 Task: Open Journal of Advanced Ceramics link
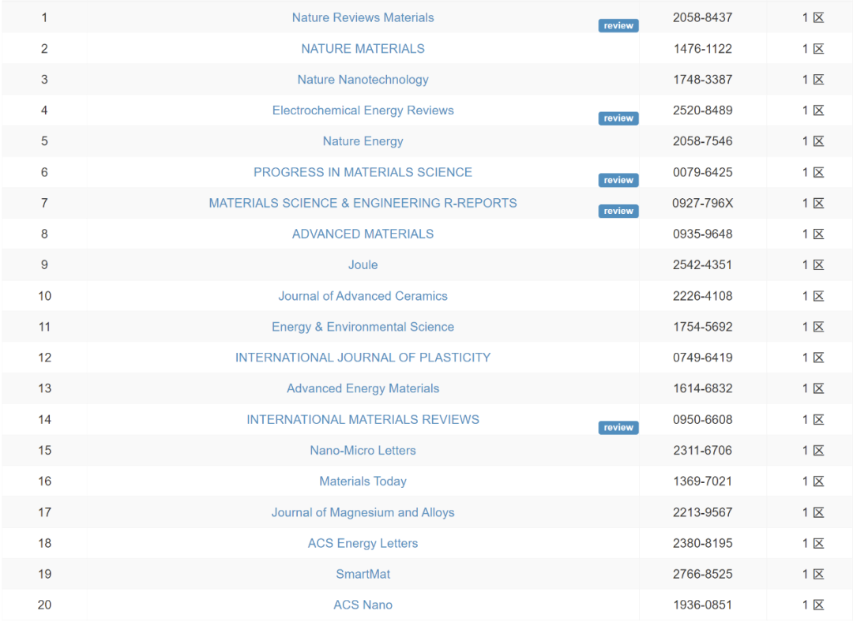(x=363, y=296)
